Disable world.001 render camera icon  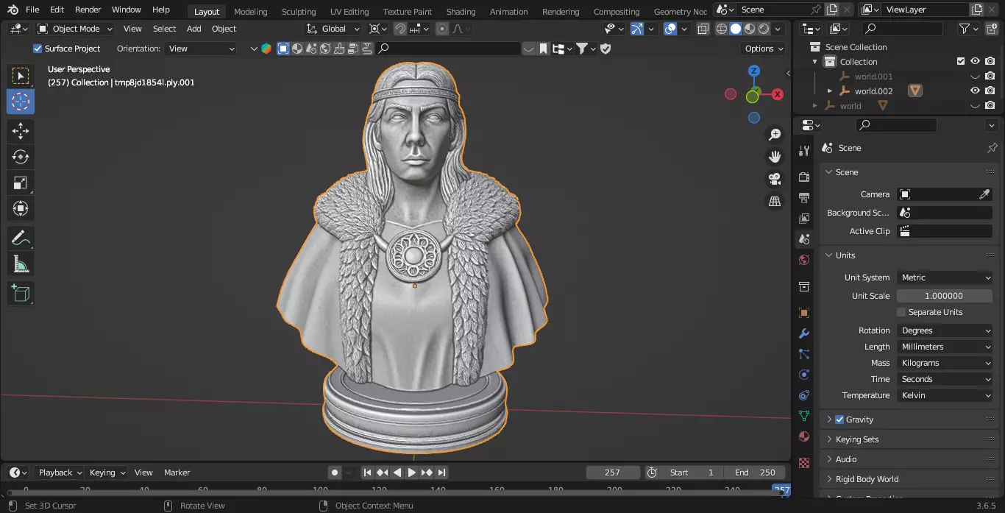(x=990, y=77)
